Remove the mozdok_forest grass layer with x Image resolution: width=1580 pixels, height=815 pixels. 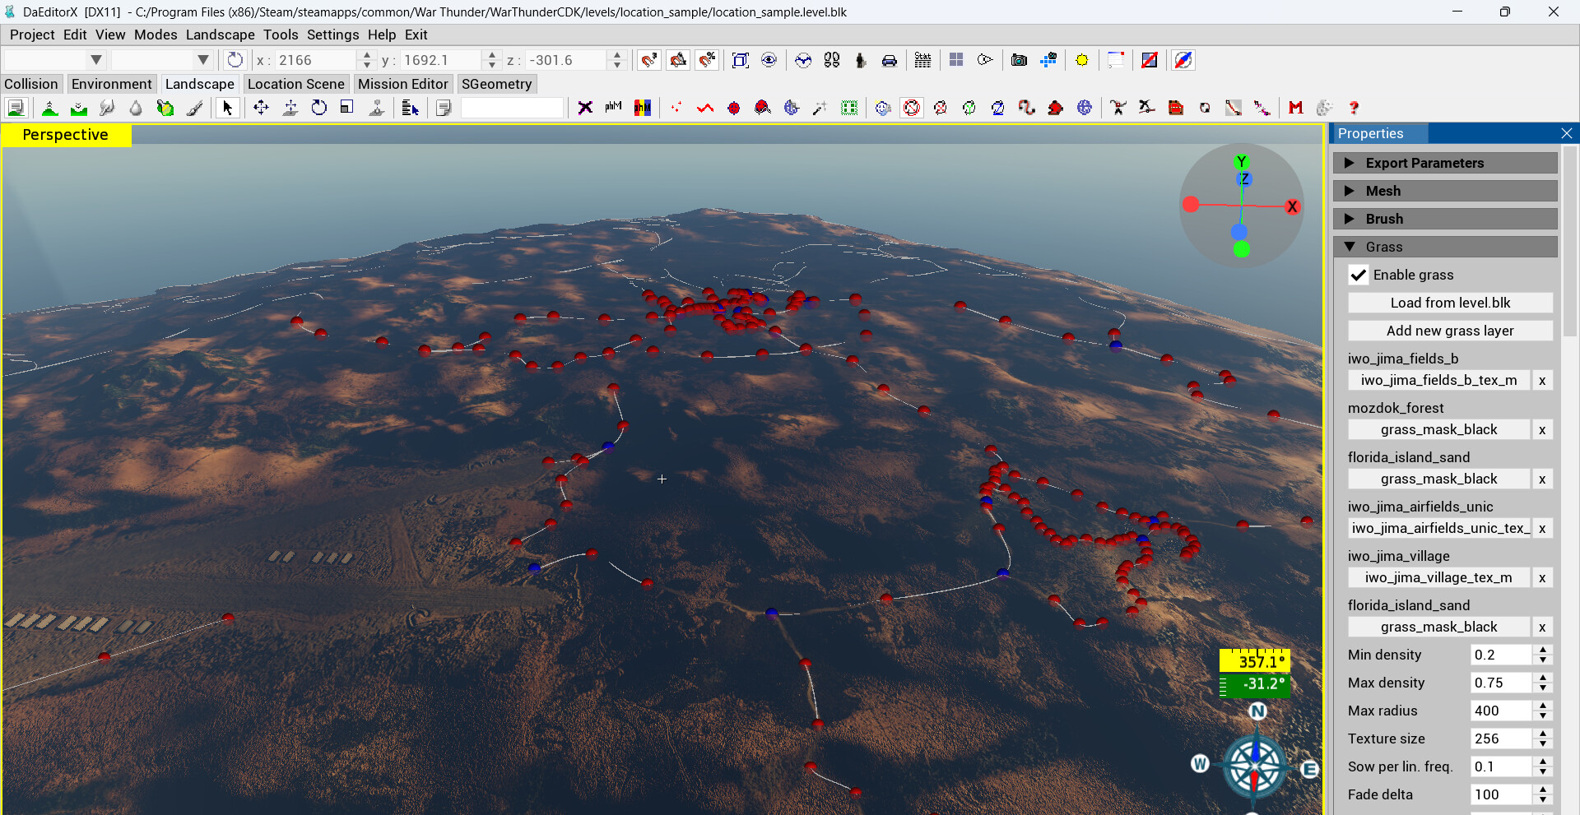(x=1542, y=430)
